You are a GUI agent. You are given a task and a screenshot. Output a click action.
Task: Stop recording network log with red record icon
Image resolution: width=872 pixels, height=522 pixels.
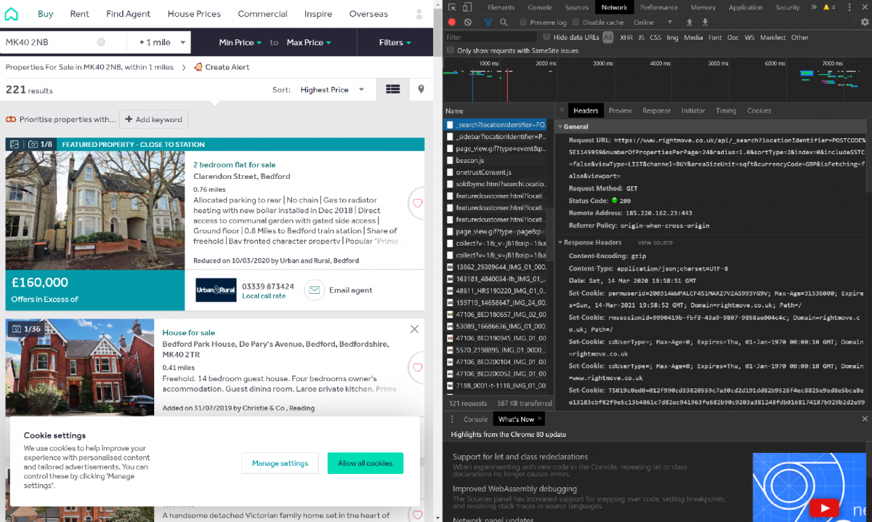click(451, 23)
